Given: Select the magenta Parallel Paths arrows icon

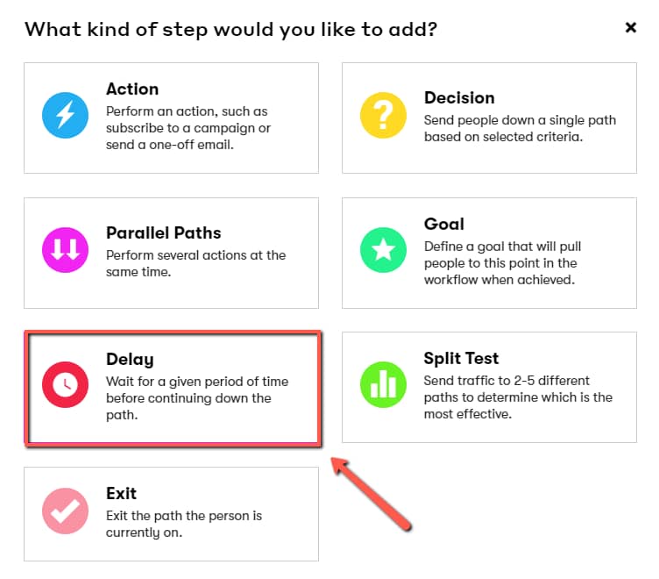Looking at the screenshot, I should coord(65,250).
